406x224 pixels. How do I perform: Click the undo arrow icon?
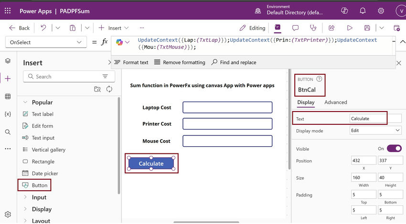pyautogui.click(x=43, y=28)
